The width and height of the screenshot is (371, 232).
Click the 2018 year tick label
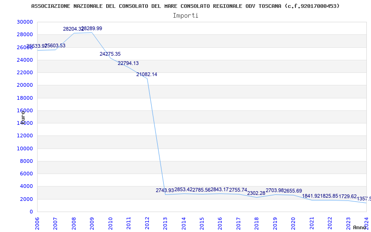256,222
